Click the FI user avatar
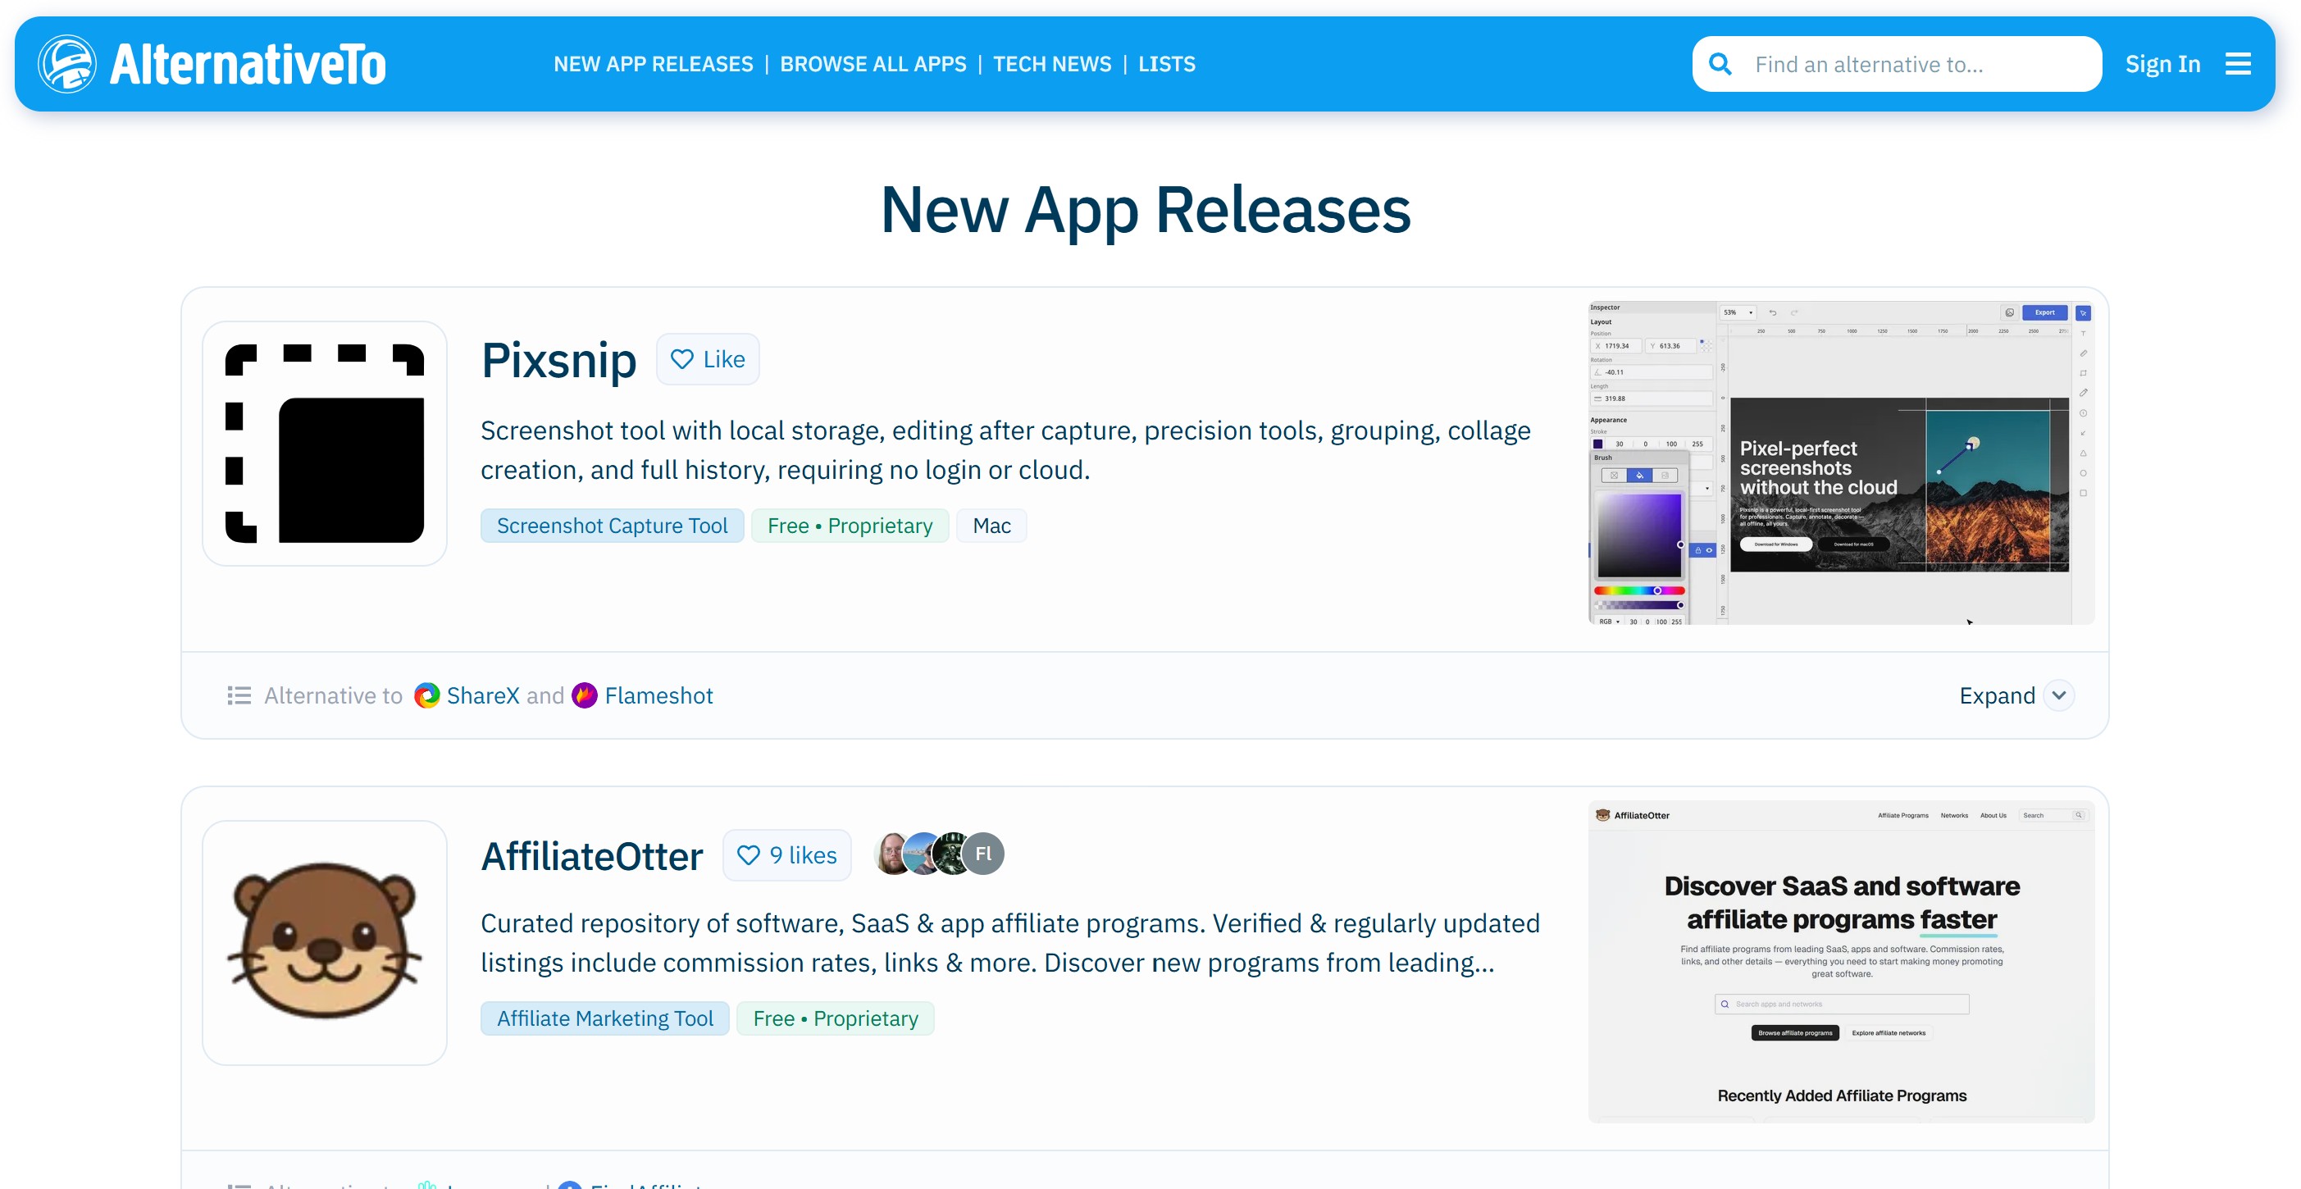The height and width of the screenshot is (1189, 2301). 983,853
